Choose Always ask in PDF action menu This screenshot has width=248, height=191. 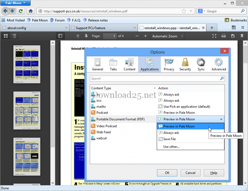click(x=191, y=133)
